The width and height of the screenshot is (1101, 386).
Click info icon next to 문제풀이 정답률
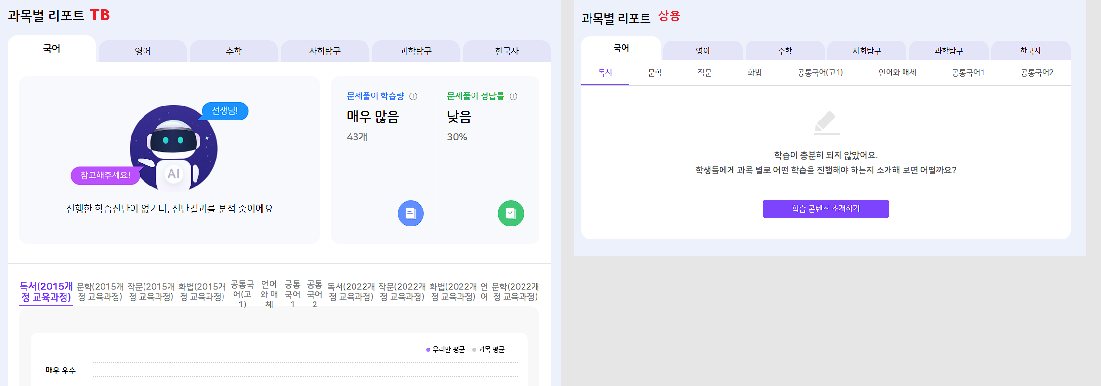tap(513, 96)
